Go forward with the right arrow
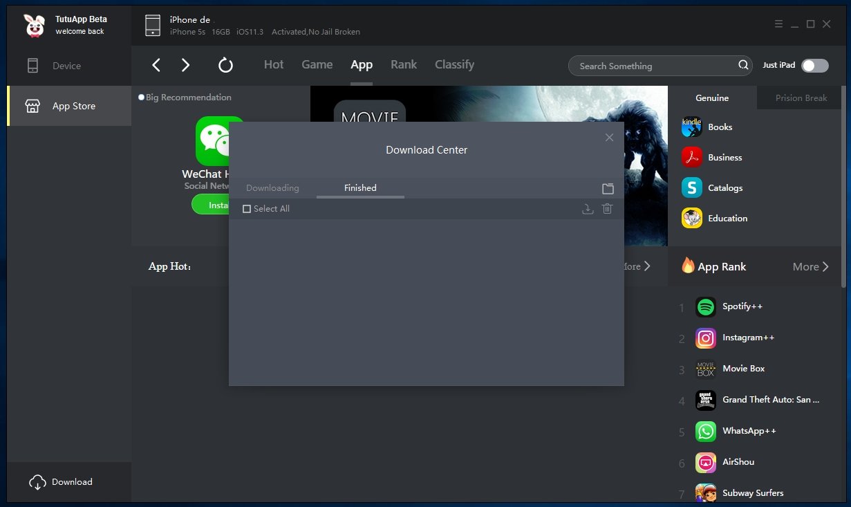The height and width of the screenshot is (507, 851). click(185, 65)
